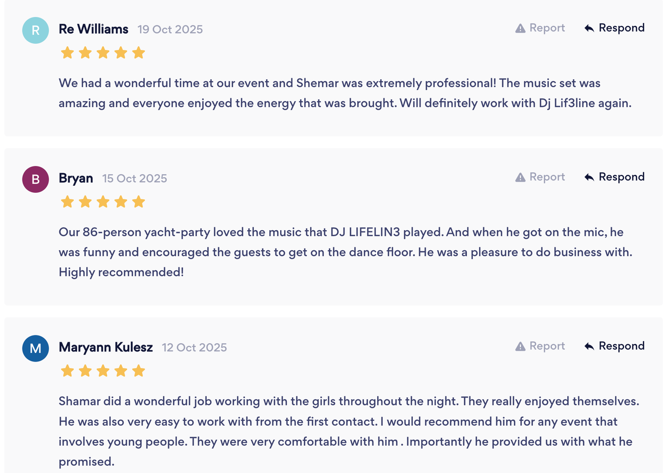Click Maryann Kulesz's blue avatar icon
Screen dimensions: 667x473
(35, 348)
